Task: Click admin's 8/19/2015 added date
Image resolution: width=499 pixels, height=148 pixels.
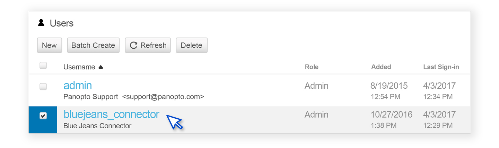Action: (x=389, y=86)
